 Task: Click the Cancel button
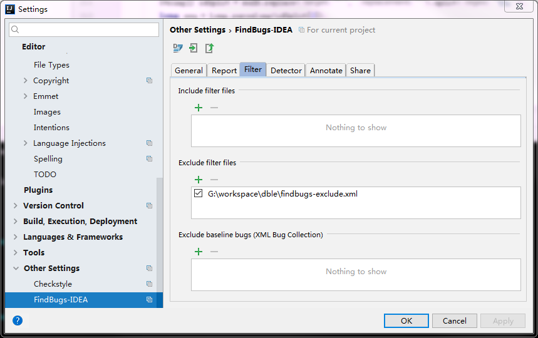(454, 320)
